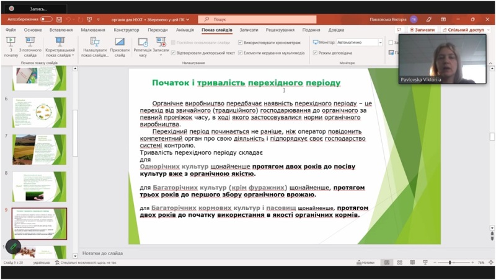Viewport: 496px width, 280px height.
Task: Click fit slide to window icon
Action: (x=491, y=262)
